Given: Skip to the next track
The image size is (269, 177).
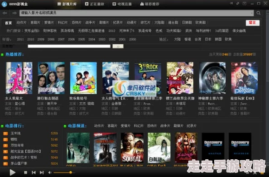Looking at the screenshot, I should pos(42,172).
